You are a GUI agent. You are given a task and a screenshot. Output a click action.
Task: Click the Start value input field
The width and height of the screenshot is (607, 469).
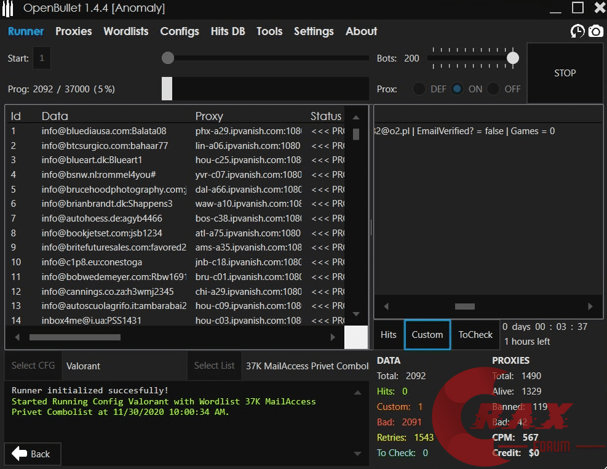42,58
